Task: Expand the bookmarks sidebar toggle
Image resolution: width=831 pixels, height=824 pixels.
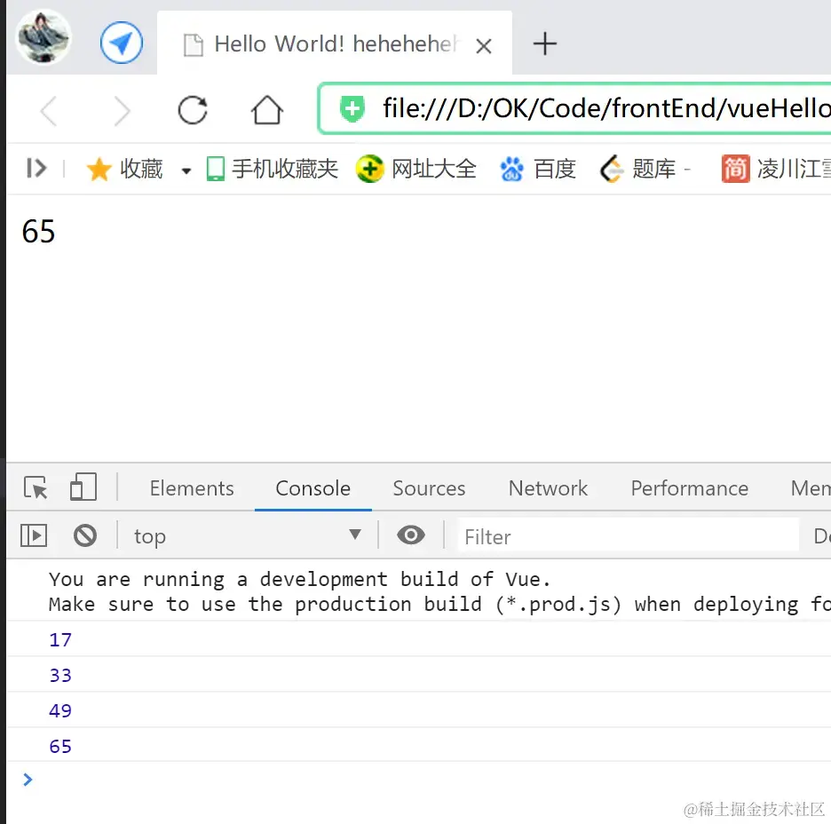Action: point(36,169)
